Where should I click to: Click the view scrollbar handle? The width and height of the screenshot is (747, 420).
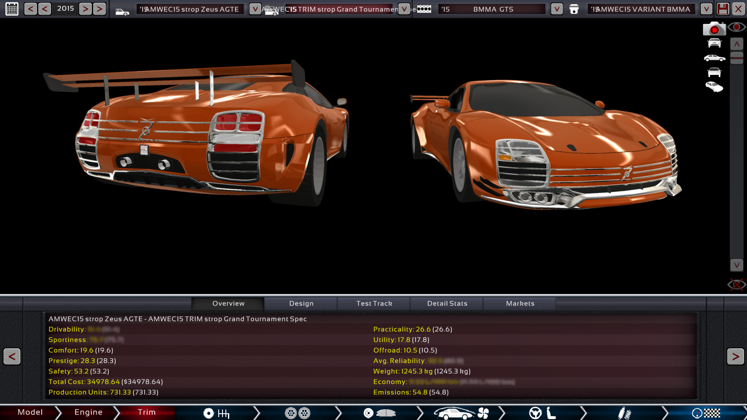736,58
